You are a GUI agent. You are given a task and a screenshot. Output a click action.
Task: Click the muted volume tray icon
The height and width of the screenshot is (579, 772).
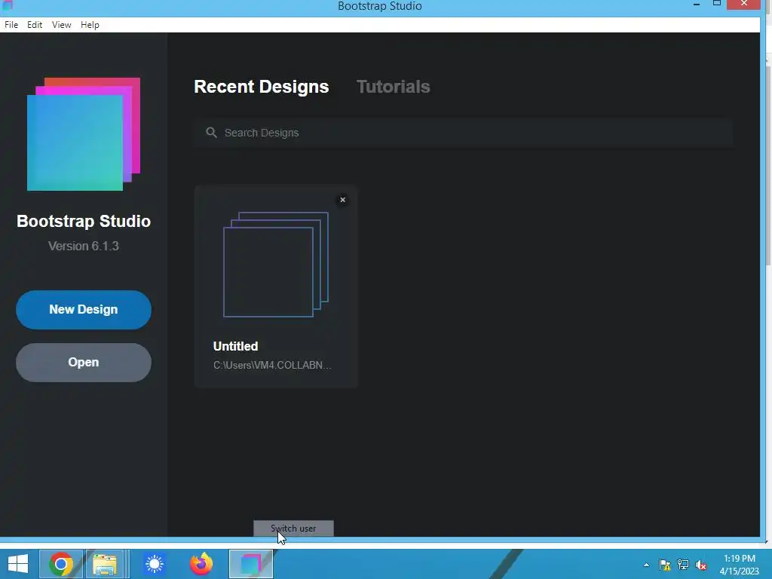point(701,565)
